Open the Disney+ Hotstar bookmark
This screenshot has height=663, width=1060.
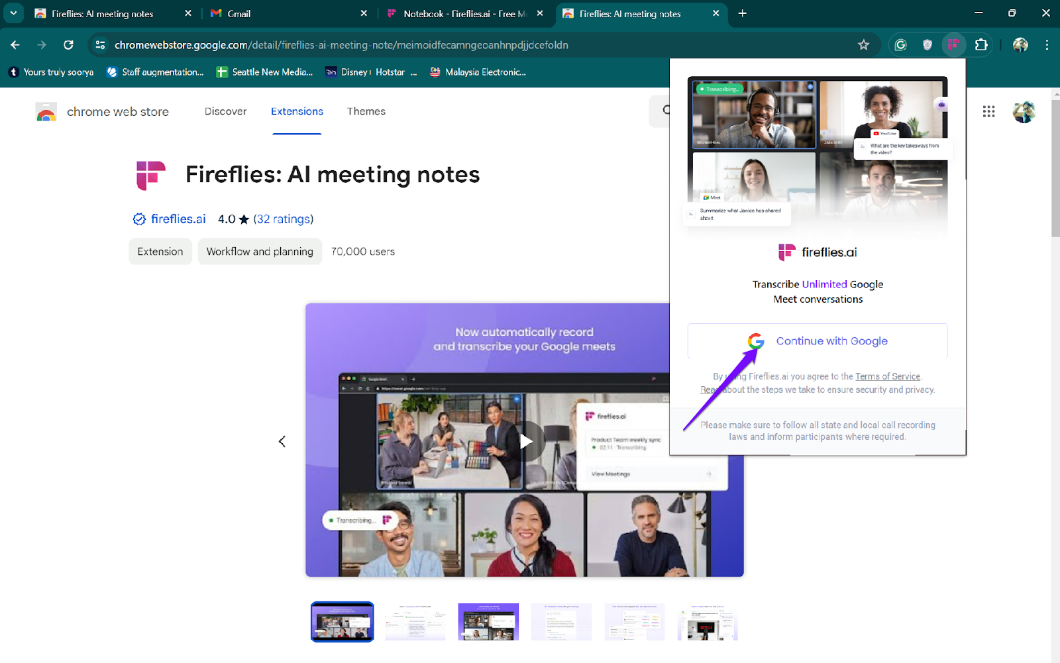click(371, 72)
